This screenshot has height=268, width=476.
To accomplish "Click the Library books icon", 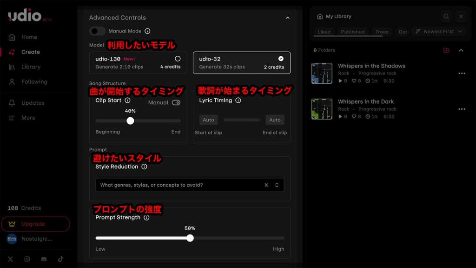I will click(x=12, y=67).
